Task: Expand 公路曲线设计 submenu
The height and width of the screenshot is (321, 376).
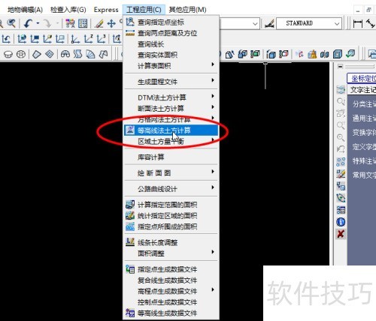Action: point(171,189)
